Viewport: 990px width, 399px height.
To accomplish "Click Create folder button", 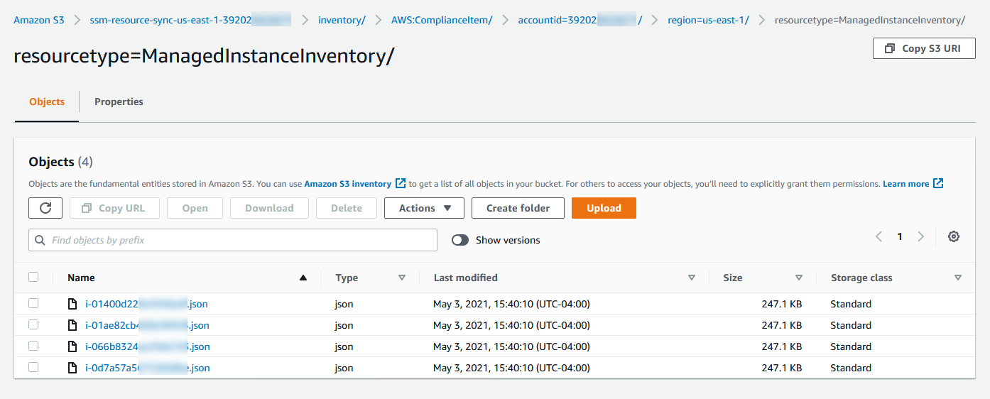I will pos(518,208).
